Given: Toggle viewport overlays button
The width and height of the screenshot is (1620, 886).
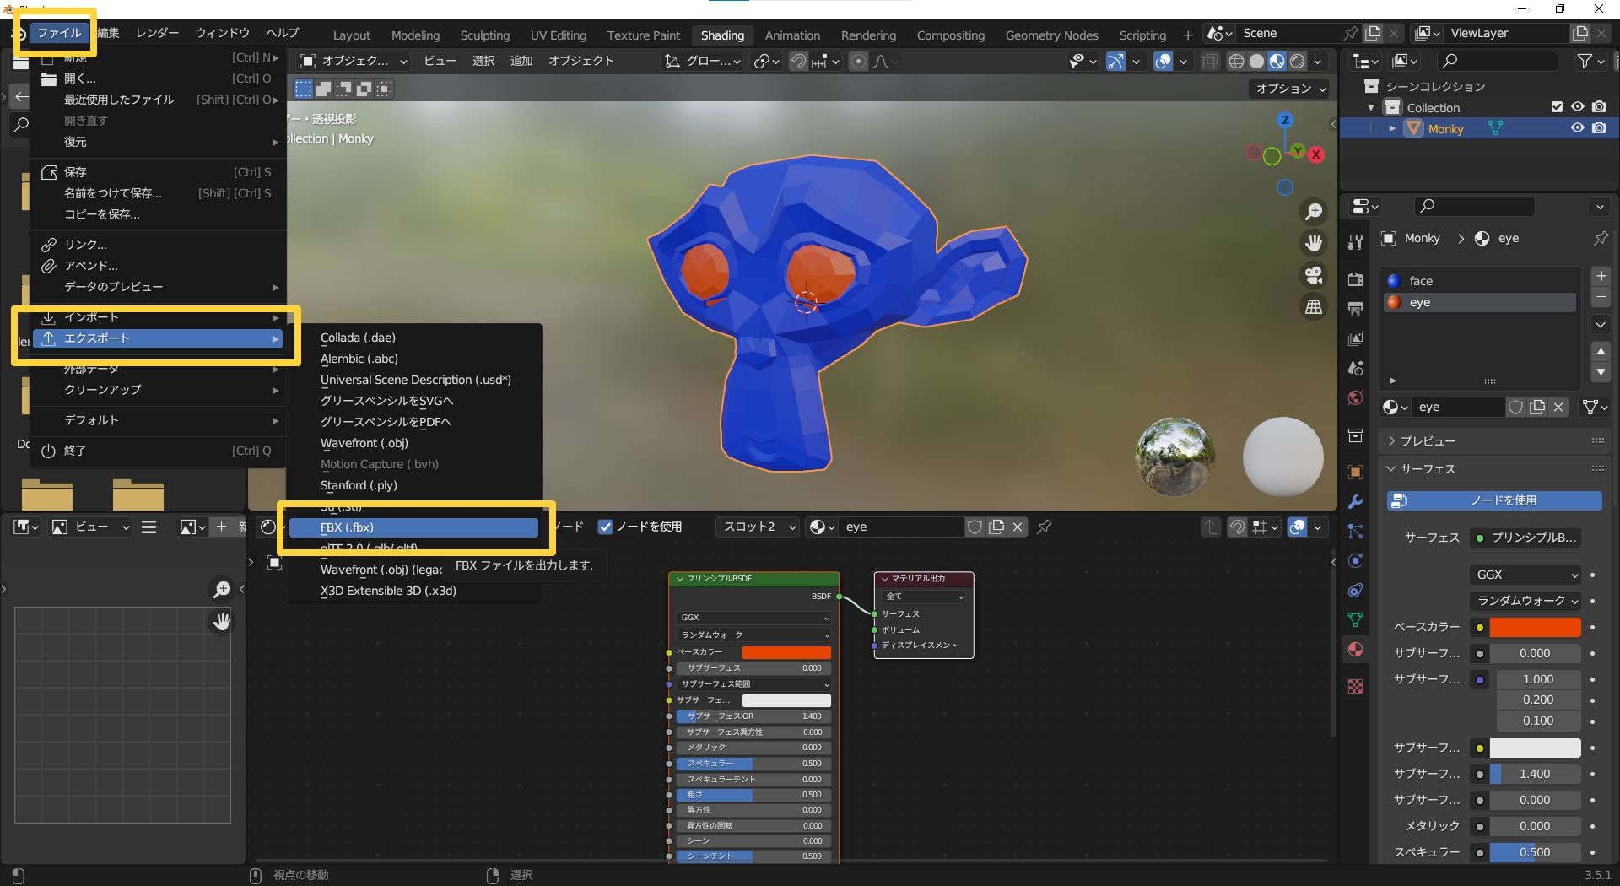Looking at the screenshot, I should 1164,61.
